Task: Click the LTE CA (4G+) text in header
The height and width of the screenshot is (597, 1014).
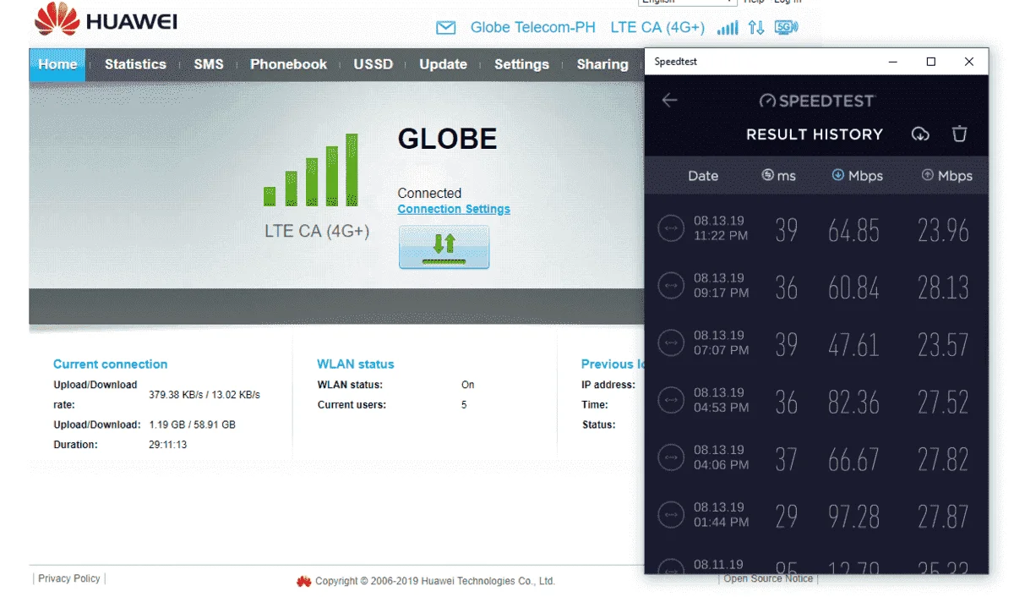Action: [x=657, y=27]
